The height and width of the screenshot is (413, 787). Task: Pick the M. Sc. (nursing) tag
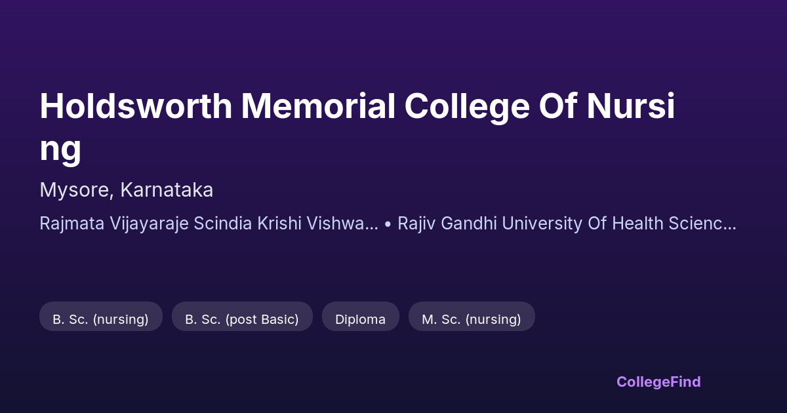click(x=472, y=319)
